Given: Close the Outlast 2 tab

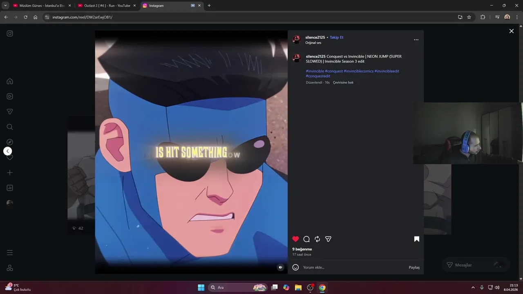Looking at the screenshot, I should (x=134, y=6).
